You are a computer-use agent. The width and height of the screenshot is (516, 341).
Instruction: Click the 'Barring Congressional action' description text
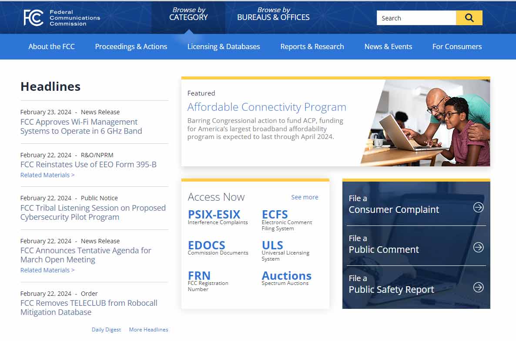pos(265,129)
